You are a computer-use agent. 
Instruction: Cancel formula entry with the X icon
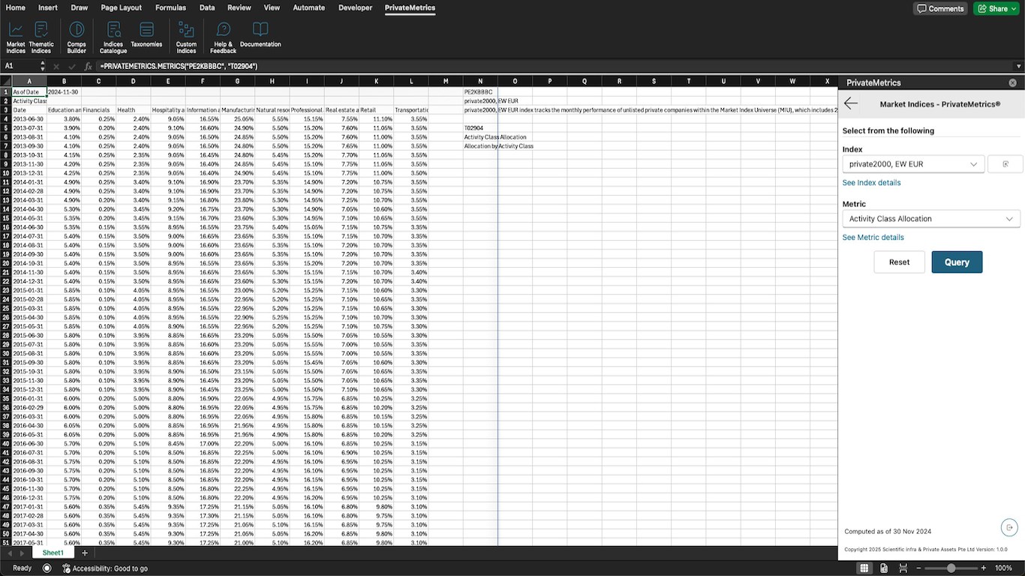pyautogui.click(x=56, y=66)
